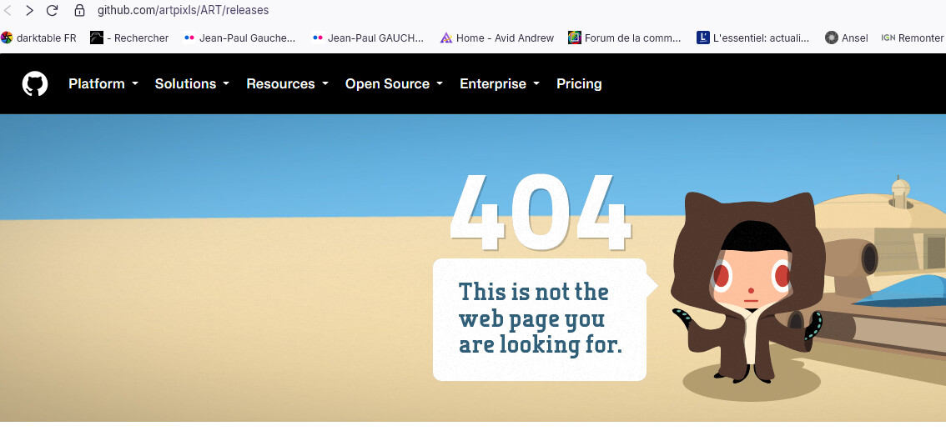The width and height of the screenshot is (946, 441).
Task: Reload the page with refresh icon
Action: coord(53,10)
